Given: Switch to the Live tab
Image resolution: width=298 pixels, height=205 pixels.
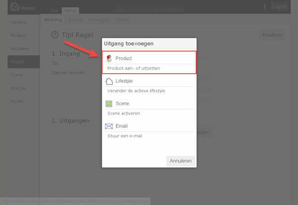Looking at the screenshot, I should [x=54, y=11].
